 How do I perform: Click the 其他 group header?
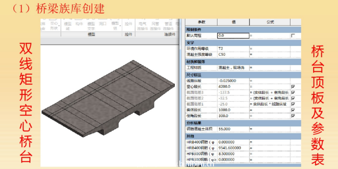[x=243, y=136]
